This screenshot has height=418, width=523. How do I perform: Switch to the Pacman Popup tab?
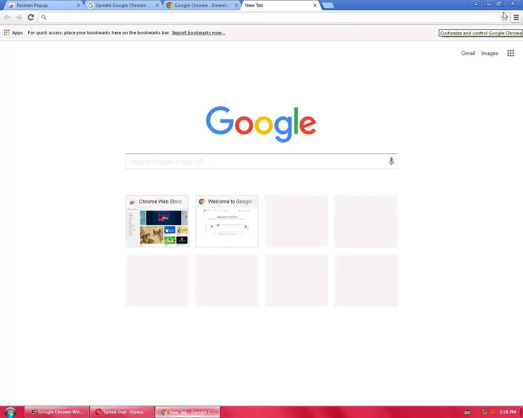42,5
